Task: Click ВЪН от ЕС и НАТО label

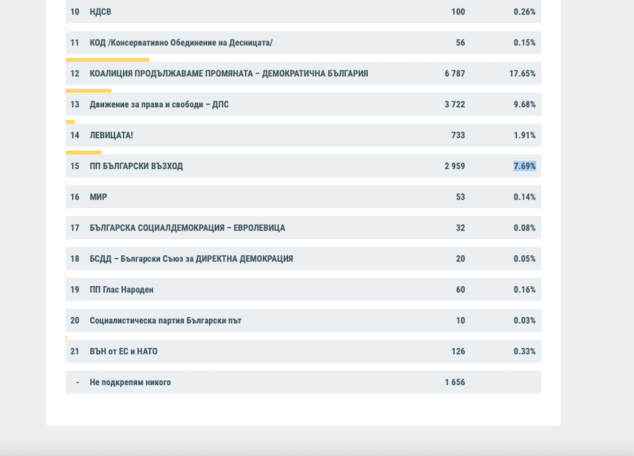Action: pyautogui.click(x=124, y=351)
